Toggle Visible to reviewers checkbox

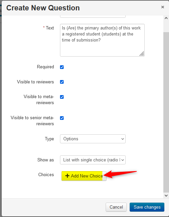click(x=62, y=82)
